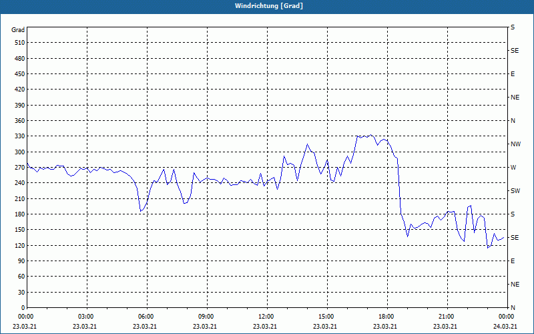The width and height of the screenshot is (534, 334).
Task: Select the N compass label level with 360
Action: (513, 121)
